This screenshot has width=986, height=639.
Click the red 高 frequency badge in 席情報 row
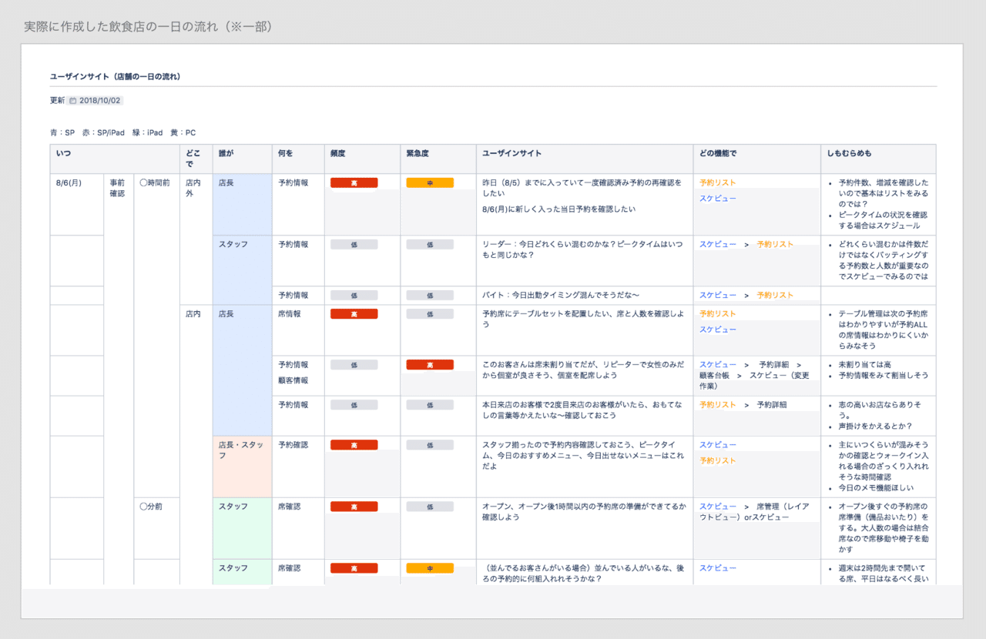[354, 314]
